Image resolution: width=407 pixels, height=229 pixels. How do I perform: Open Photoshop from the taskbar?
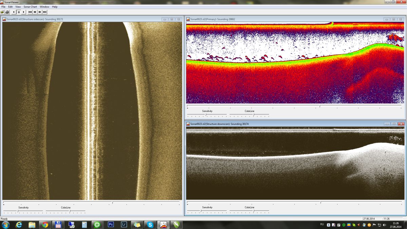coord(111,225)
